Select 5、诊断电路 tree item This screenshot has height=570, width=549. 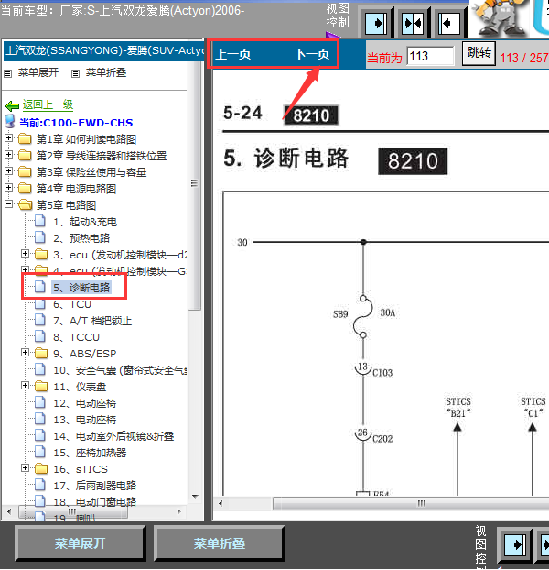point(81,288)
